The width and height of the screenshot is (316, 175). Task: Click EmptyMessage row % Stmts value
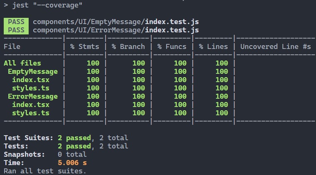tap(93, 71)
